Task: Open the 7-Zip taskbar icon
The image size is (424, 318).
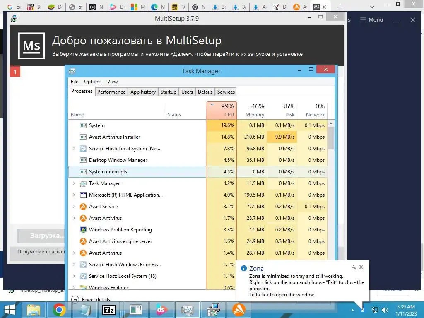Action: (109, 310)
